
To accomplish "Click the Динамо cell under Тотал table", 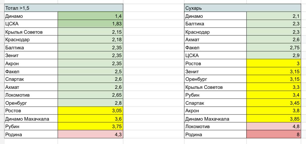I will tap(31, 16).
